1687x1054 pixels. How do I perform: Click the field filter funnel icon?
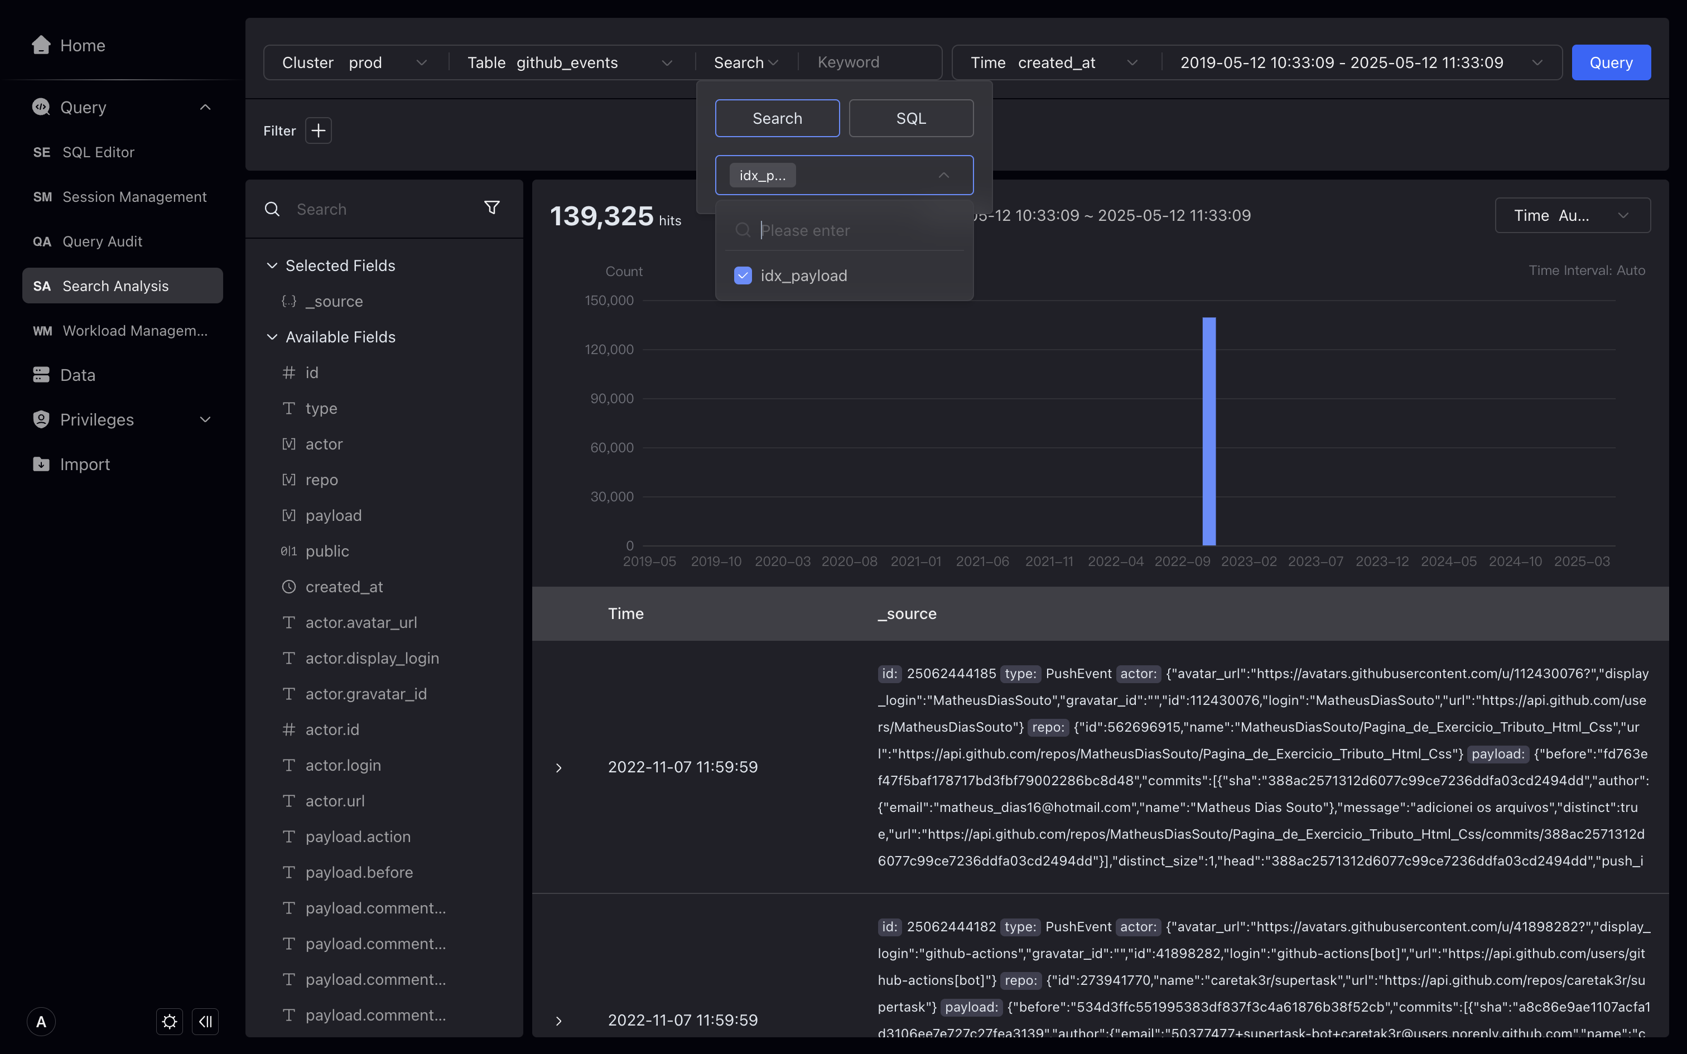pos(492,207)
